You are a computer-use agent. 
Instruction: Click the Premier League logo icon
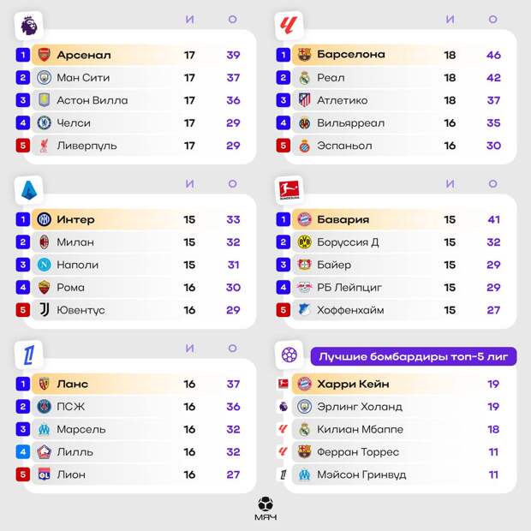pyautogui.click(x=29, y=26)
